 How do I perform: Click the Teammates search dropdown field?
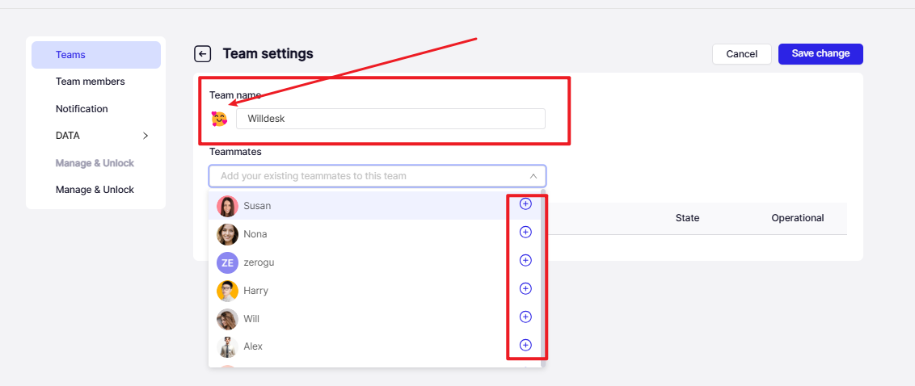[377, 176]
